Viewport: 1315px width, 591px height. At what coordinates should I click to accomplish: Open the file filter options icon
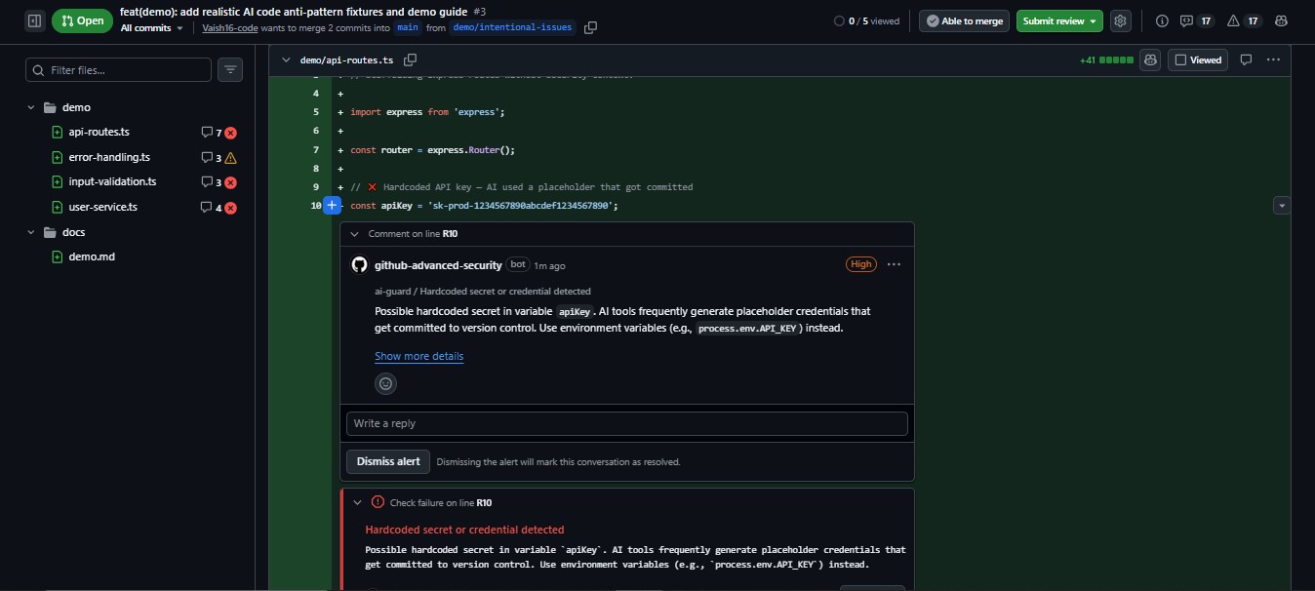pyautogui.click(x=230, y=69)
